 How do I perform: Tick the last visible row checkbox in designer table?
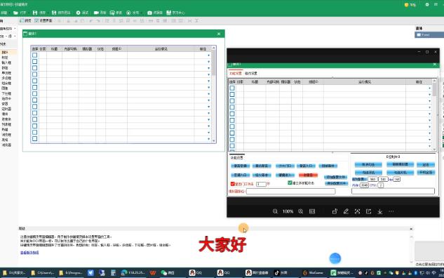tap(34, 139)
